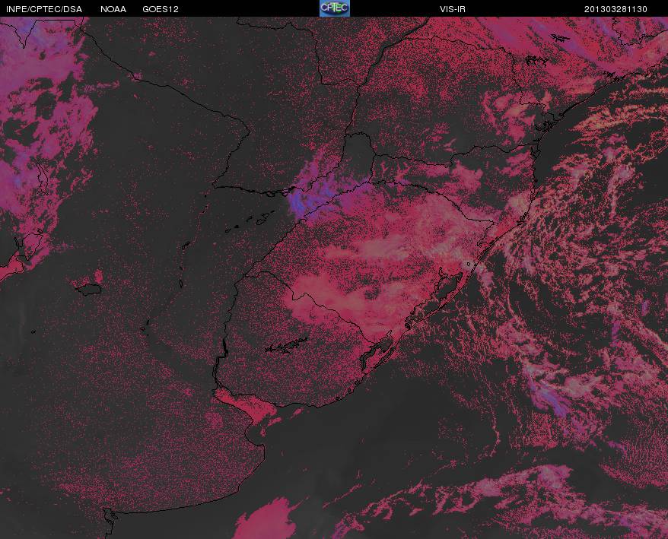Click the VIS-IR channel label
The image size is (668, 539).
[453, 9]
